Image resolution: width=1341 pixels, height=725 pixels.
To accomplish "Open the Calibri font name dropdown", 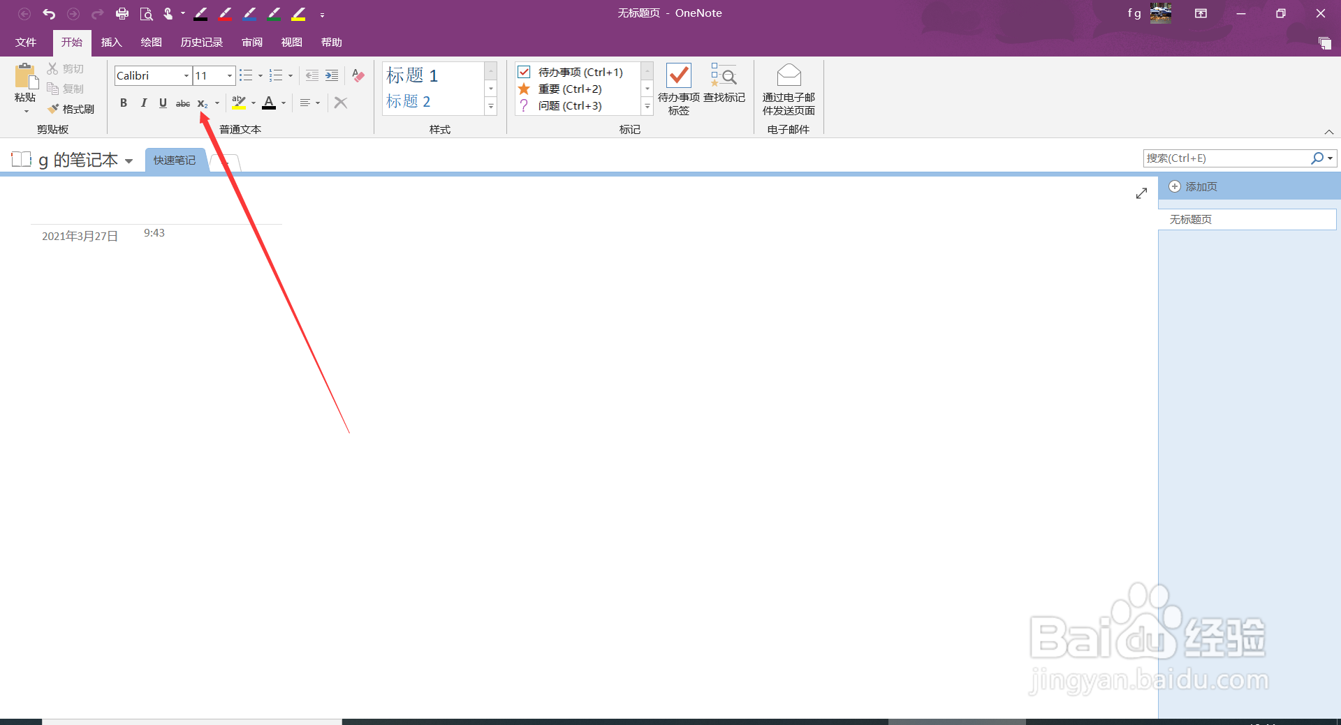I will [x=186, y=75].
